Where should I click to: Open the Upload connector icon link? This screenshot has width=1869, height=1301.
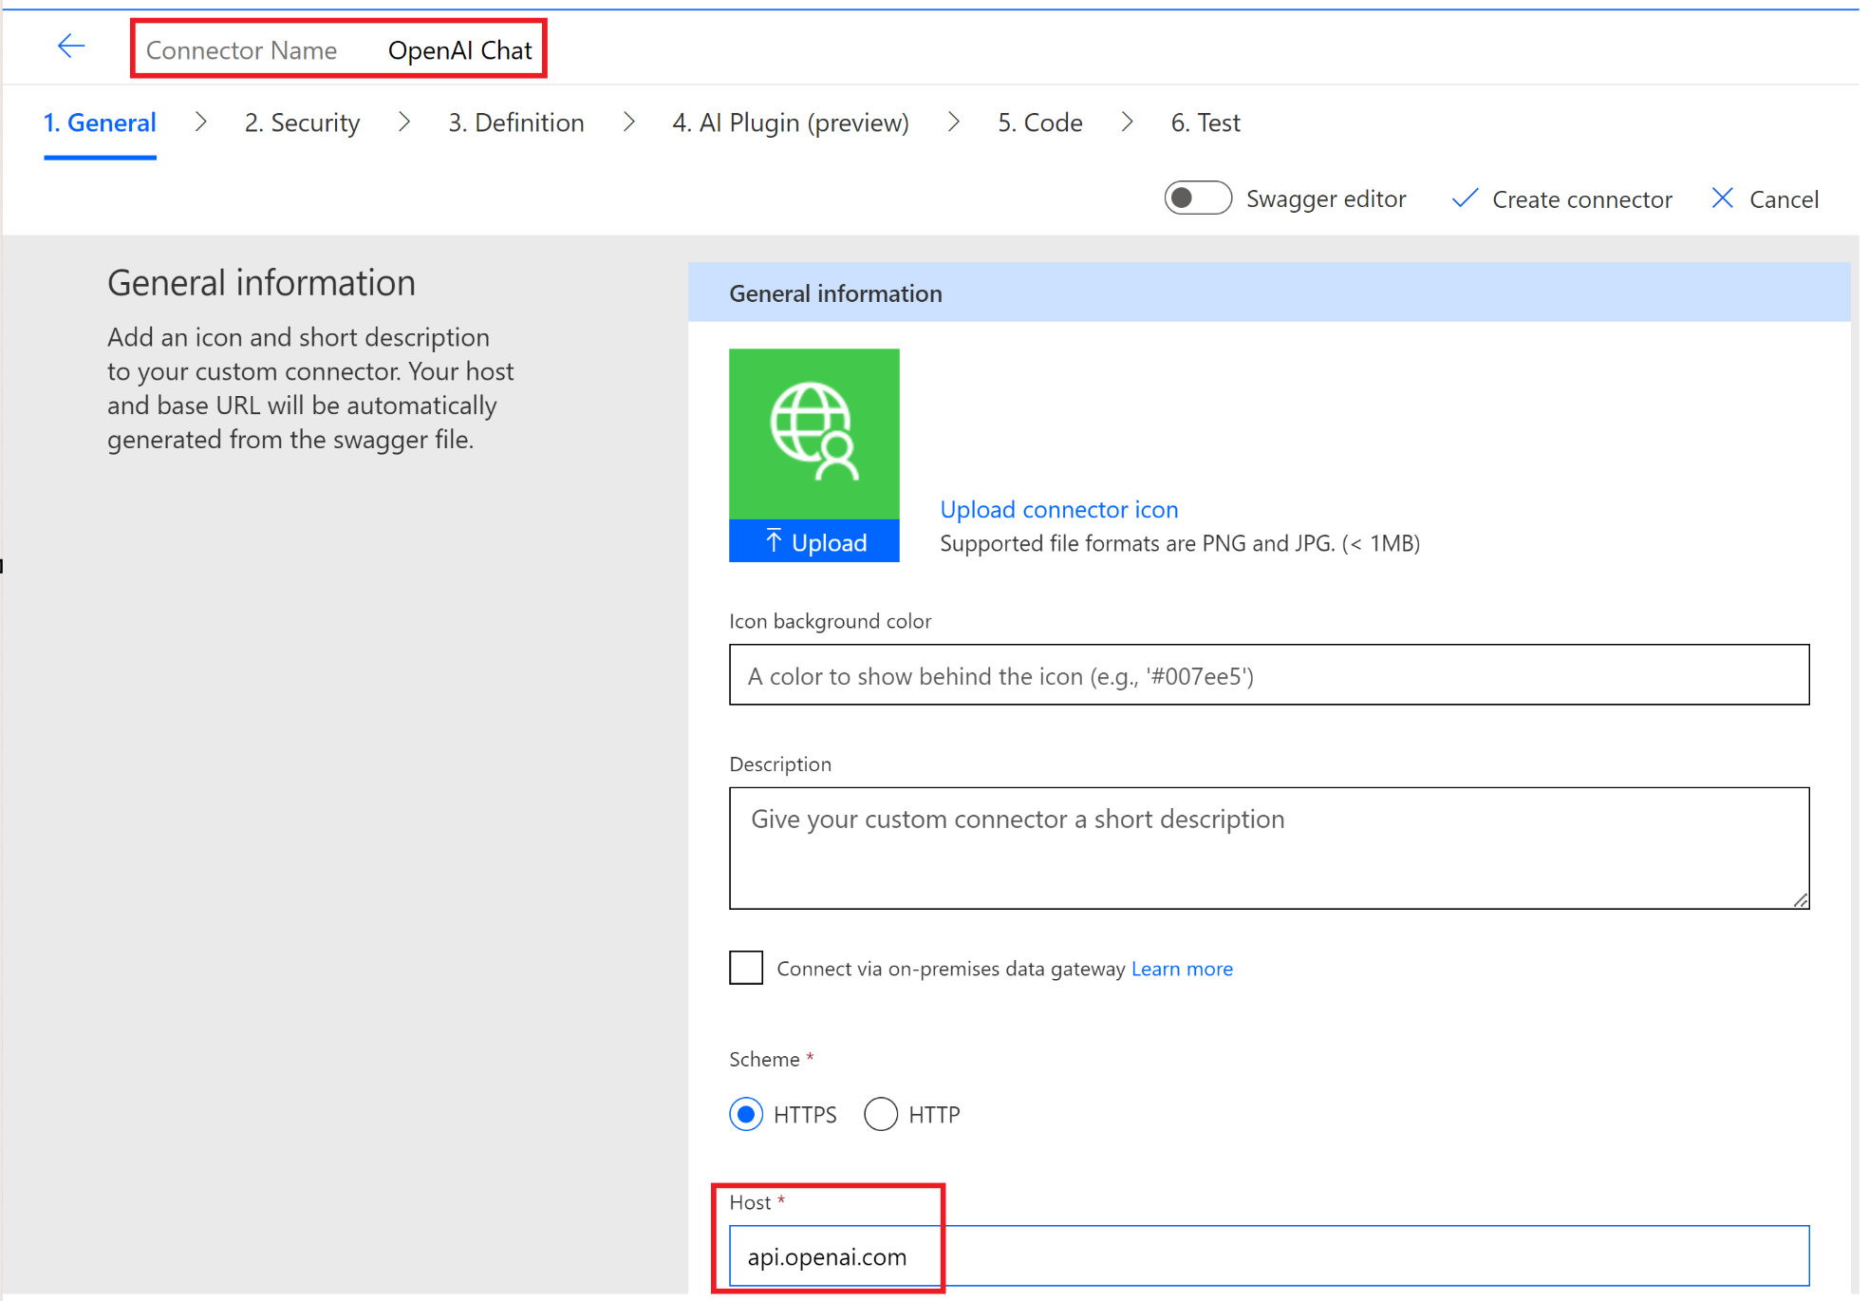tap(1058, 510)
